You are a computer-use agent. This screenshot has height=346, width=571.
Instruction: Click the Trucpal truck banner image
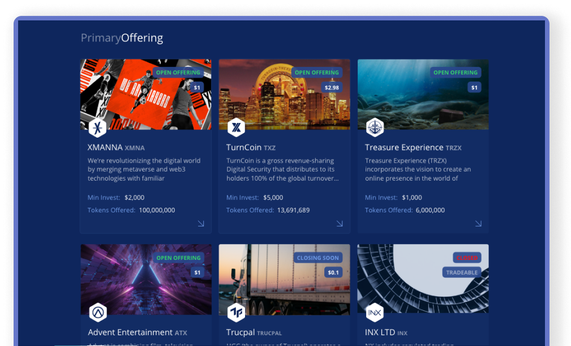pyautogui.click(x=285, y=279)
